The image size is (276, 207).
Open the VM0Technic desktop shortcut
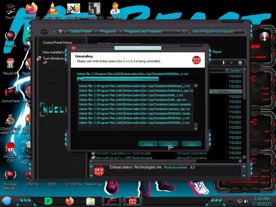pyautogui.click(x=115, y=11)
